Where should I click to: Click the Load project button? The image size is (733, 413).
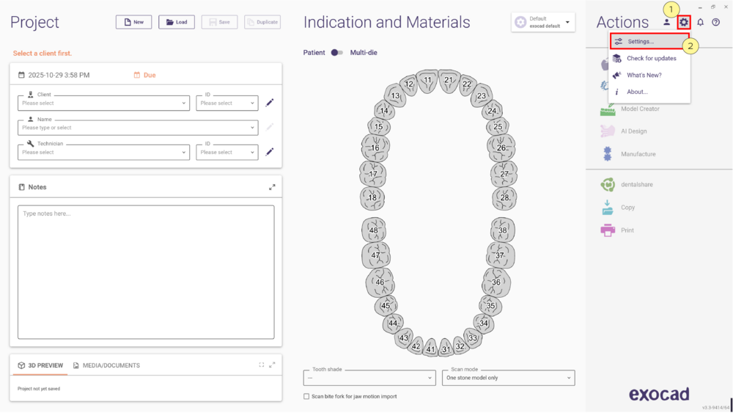[177, 22]
